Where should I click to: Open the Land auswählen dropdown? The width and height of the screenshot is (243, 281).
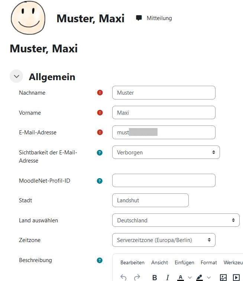click(x=176, y=220)
